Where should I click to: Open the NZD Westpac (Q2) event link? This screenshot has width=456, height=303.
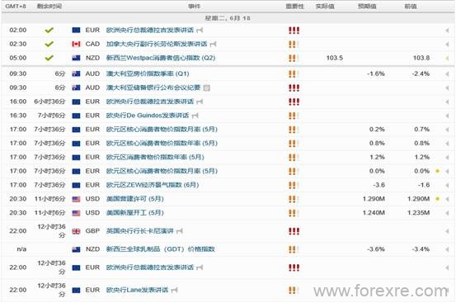coord(161,58)
